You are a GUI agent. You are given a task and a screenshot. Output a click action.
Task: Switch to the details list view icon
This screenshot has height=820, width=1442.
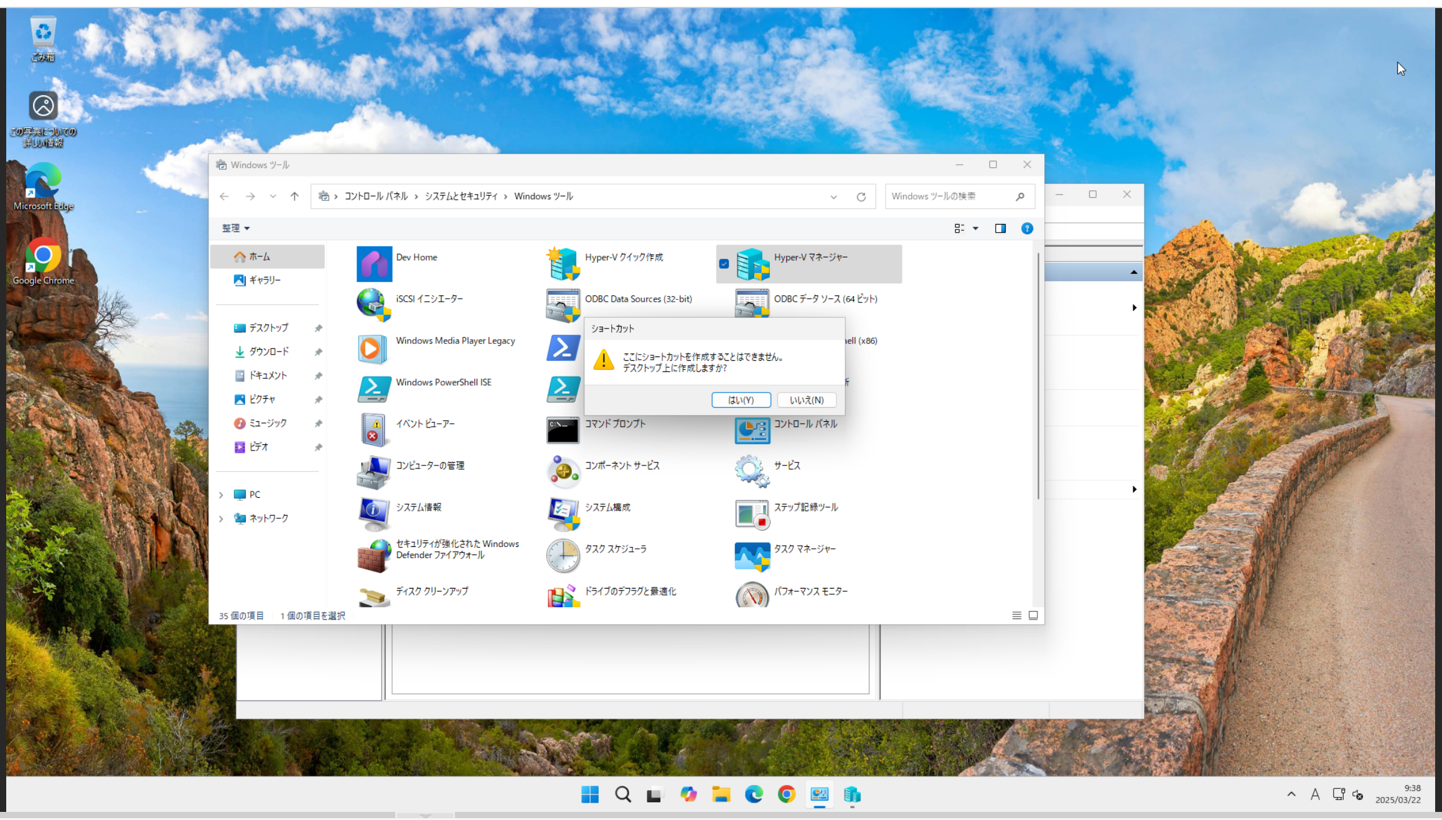point(1016,615)
